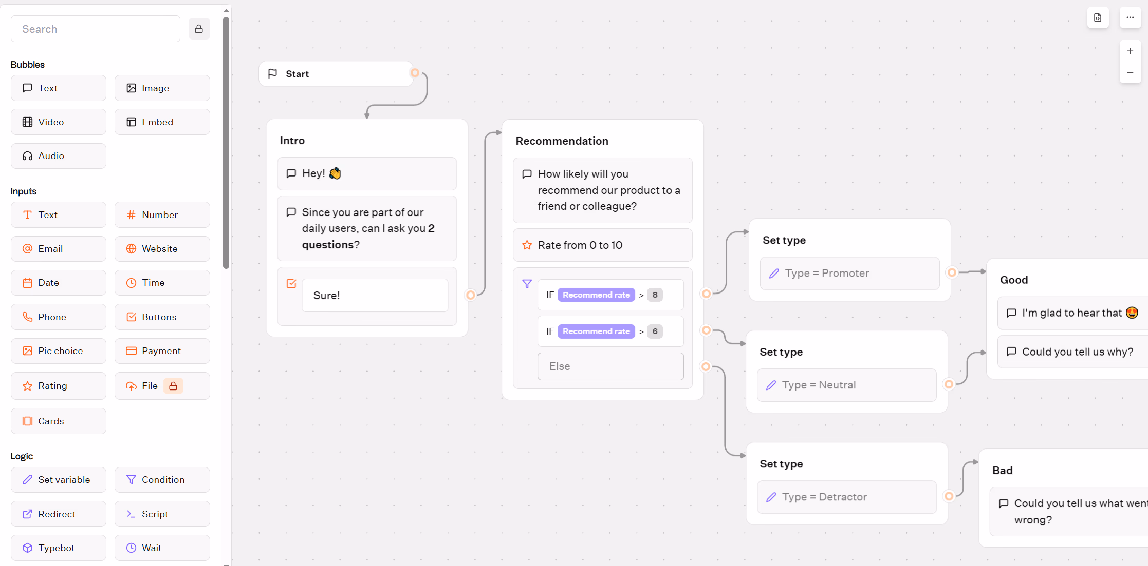Image resolution: width=1148 pixels, height=566 pixels.
Task: Click the sidebar lock icon button
Action: (x=199, y=29)
